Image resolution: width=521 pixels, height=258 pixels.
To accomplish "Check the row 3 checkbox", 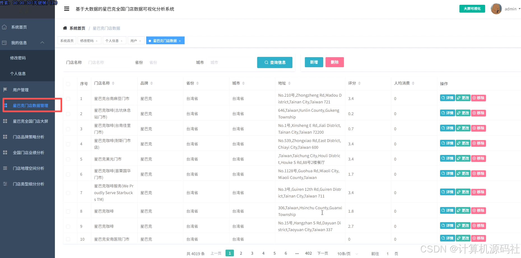I will pyautogui.click(x=68, y=129).
